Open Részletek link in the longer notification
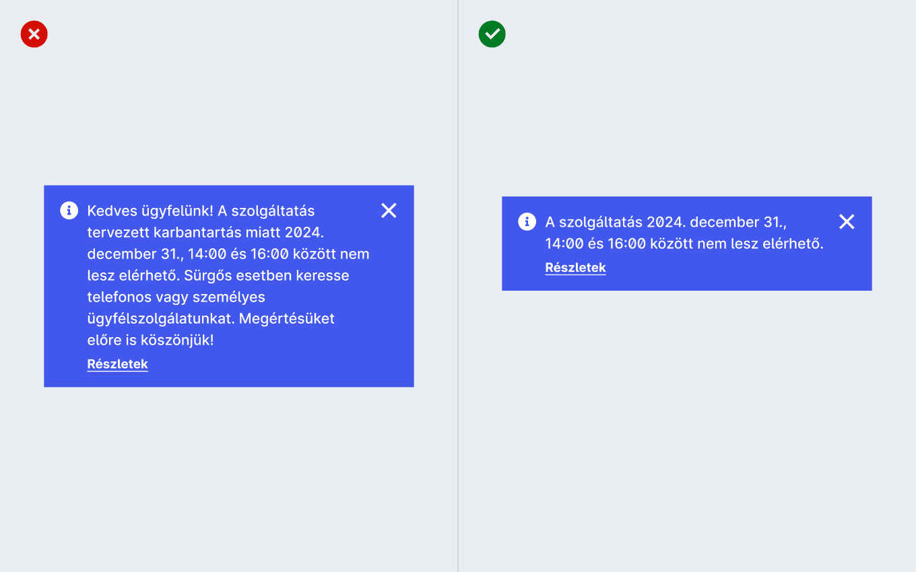916x572 pixels. click(x=117, y=364)
